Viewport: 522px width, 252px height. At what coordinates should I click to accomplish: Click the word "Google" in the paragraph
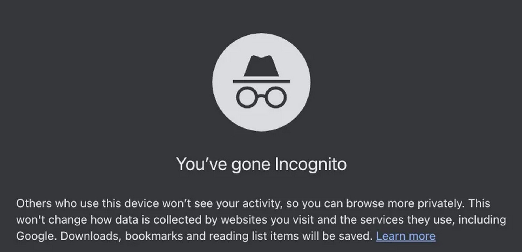[35, 236]
